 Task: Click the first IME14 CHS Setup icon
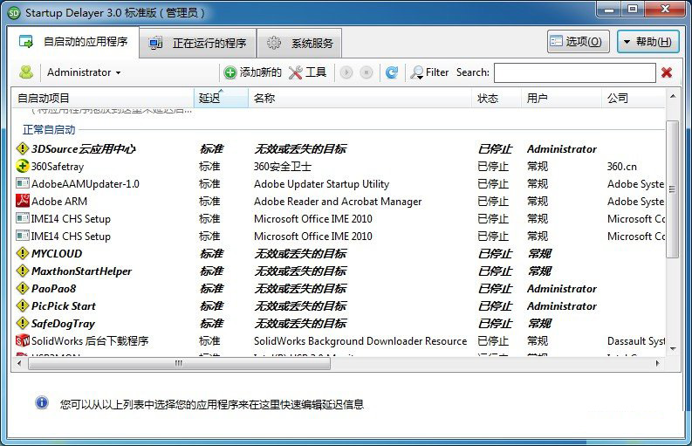tap(23, 218)
